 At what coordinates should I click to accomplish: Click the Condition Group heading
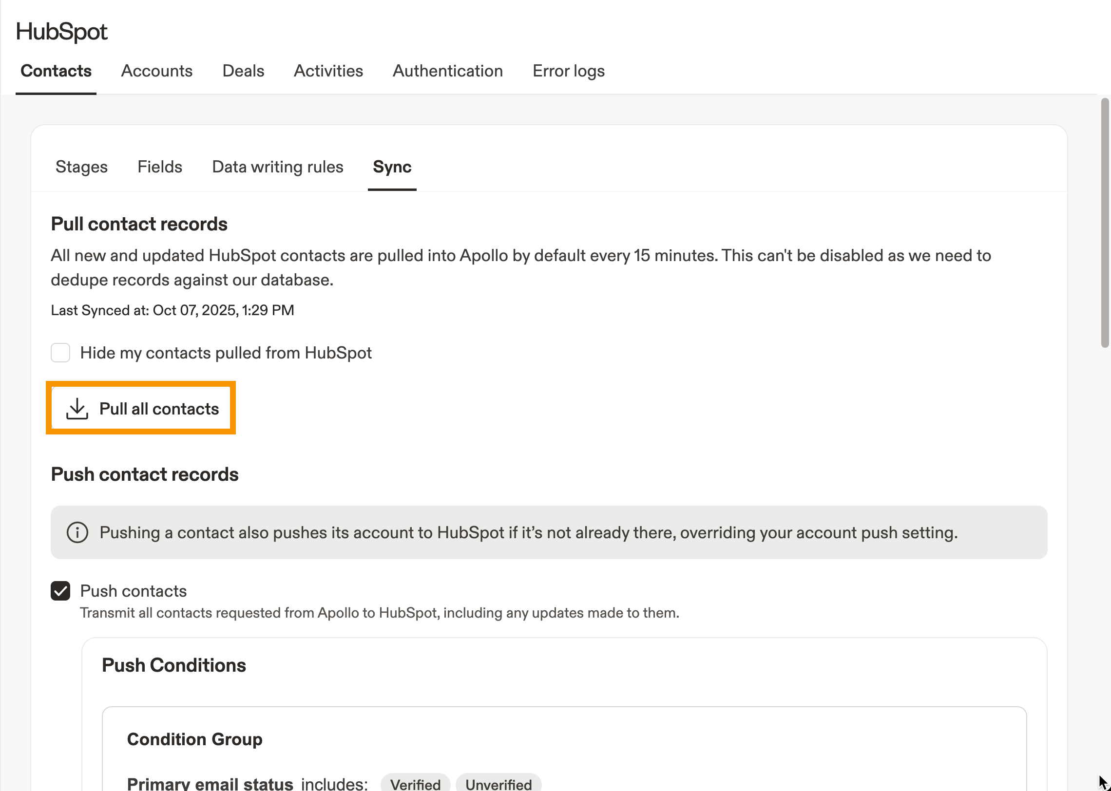pos(194,739)
